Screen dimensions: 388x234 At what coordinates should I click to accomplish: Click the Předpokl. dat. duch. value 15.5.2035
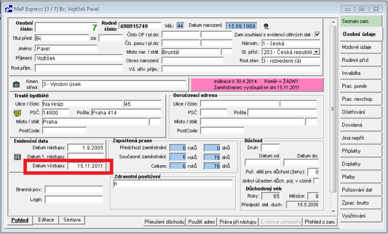click(303, 205)
